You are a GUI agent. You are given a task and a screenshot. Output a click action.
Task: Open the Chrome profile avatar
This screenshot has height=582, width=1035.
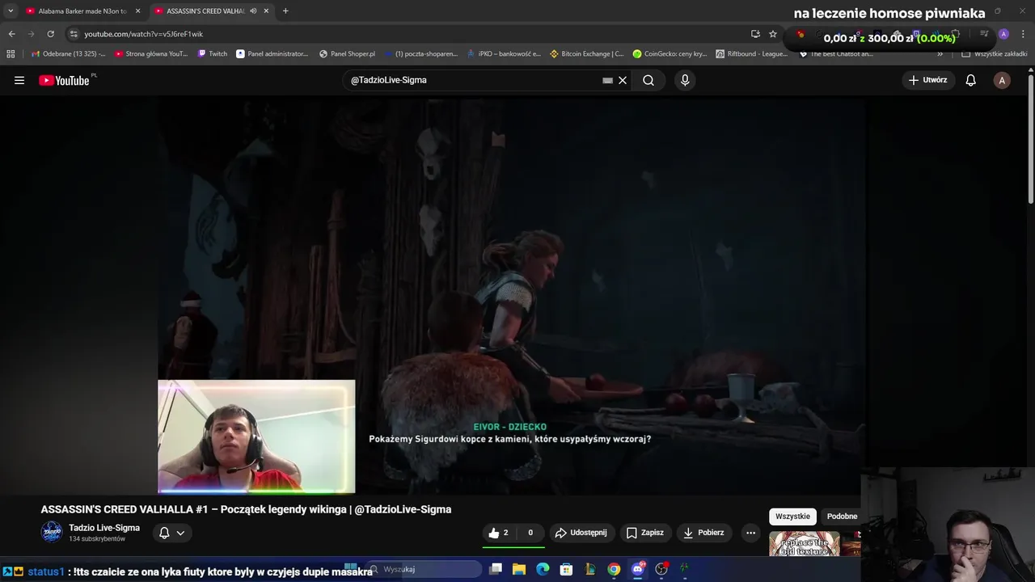[1003, 34]
